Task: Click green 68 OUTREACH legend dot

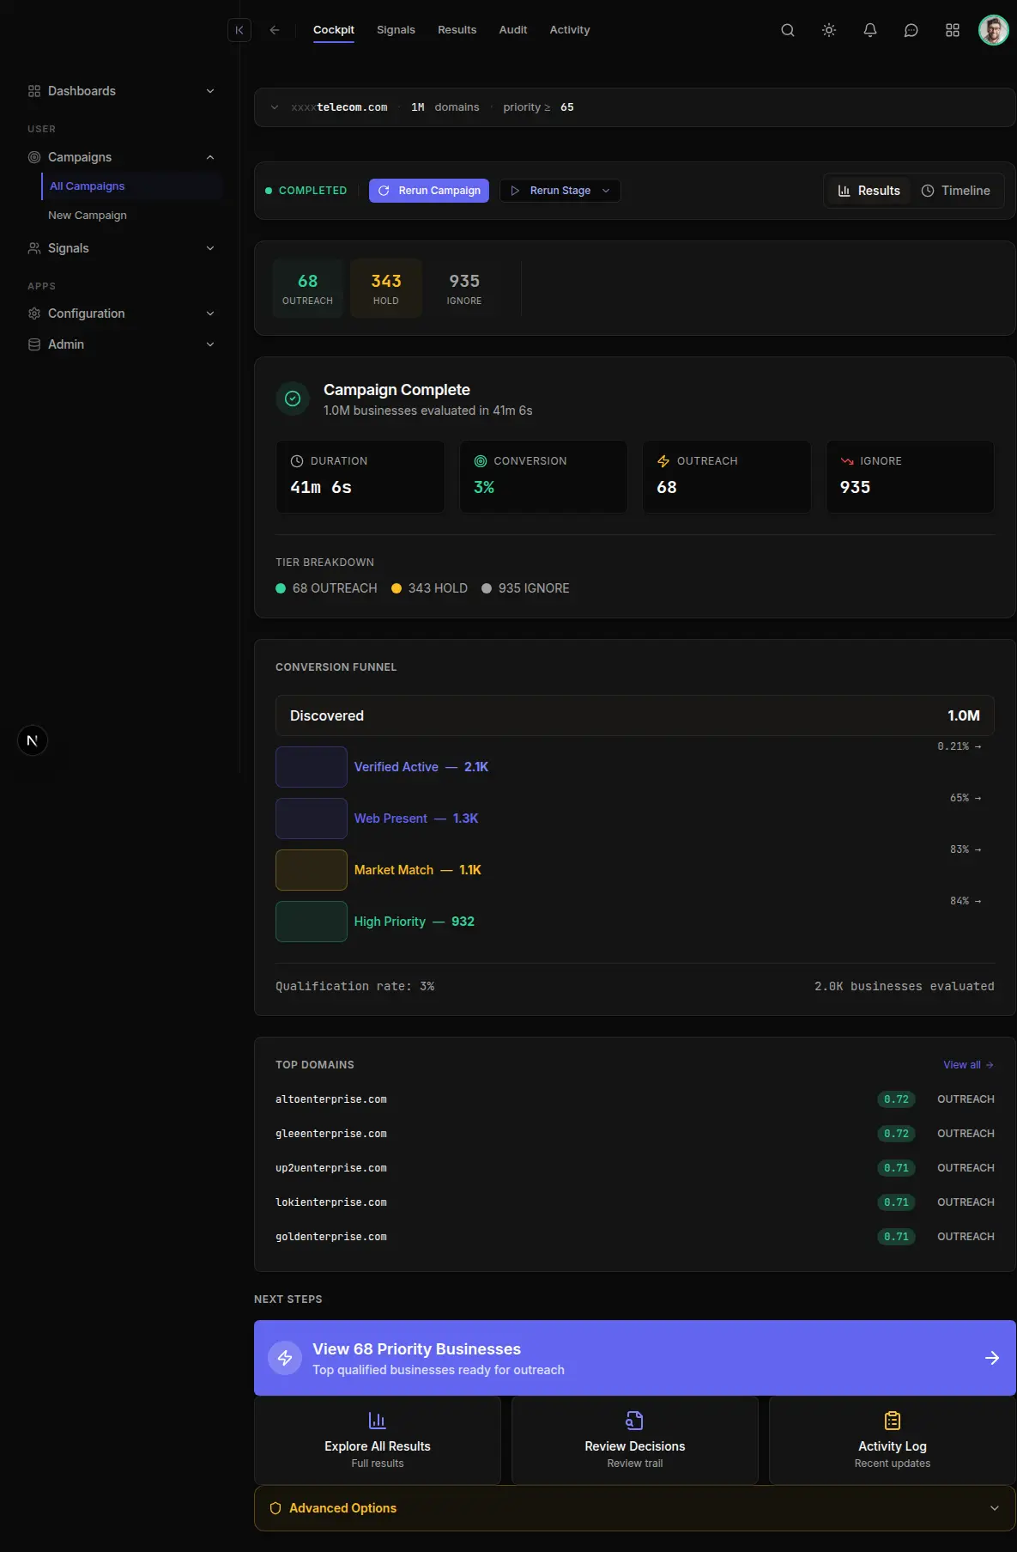Action: (281, 588)
